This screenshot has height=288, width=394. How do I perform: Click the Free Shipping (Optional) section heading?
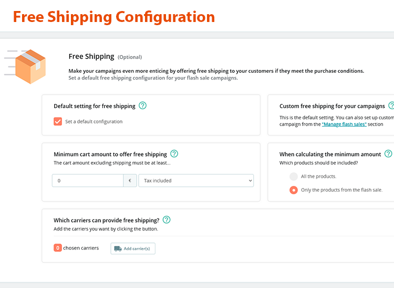[105, 57]
